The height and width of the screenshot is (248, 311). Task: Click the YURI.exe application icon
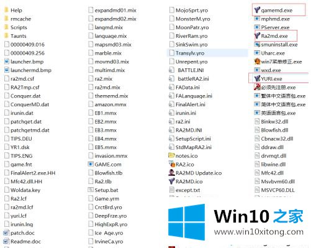(x=257, y=78)
